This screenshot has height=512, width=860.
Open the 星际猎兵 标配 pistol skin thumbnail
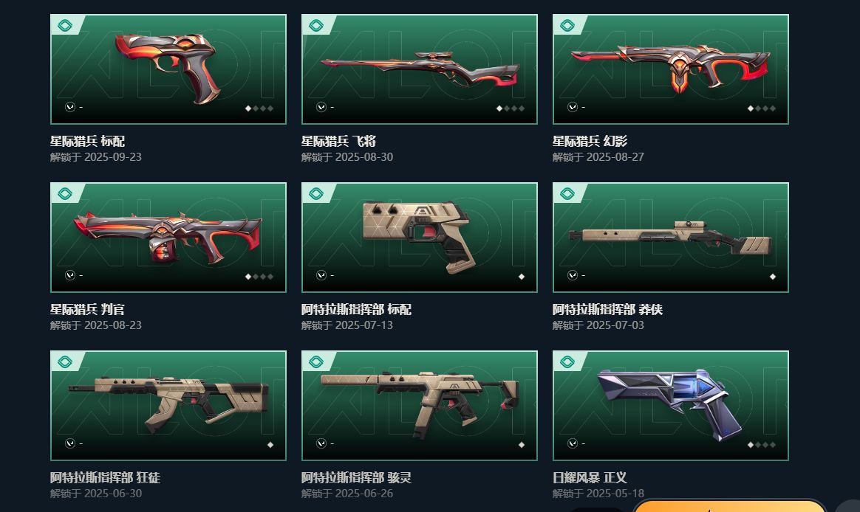click(x=168, y=69)
